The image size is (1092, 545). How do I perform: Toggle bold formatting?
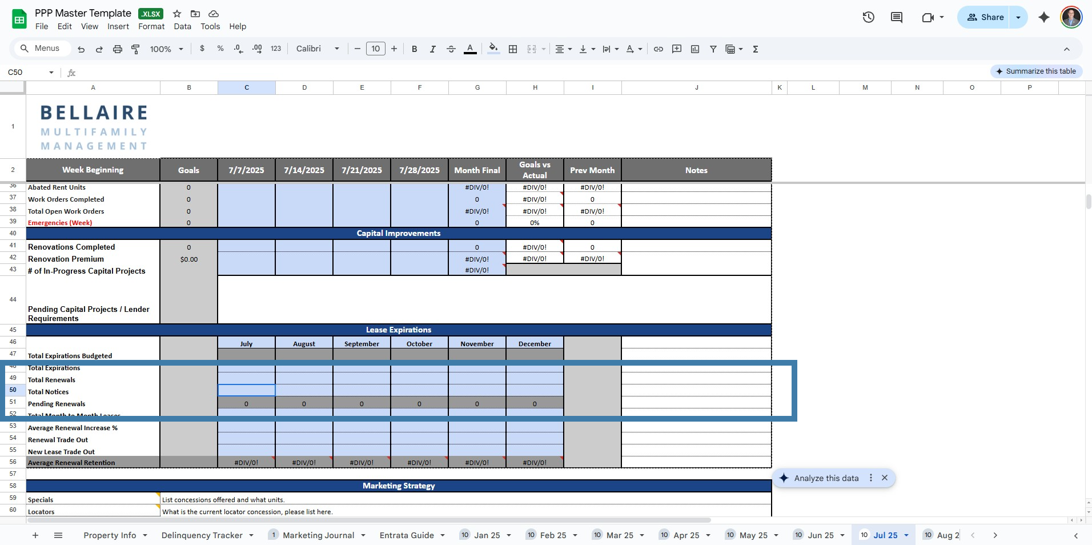click(414, 49)
